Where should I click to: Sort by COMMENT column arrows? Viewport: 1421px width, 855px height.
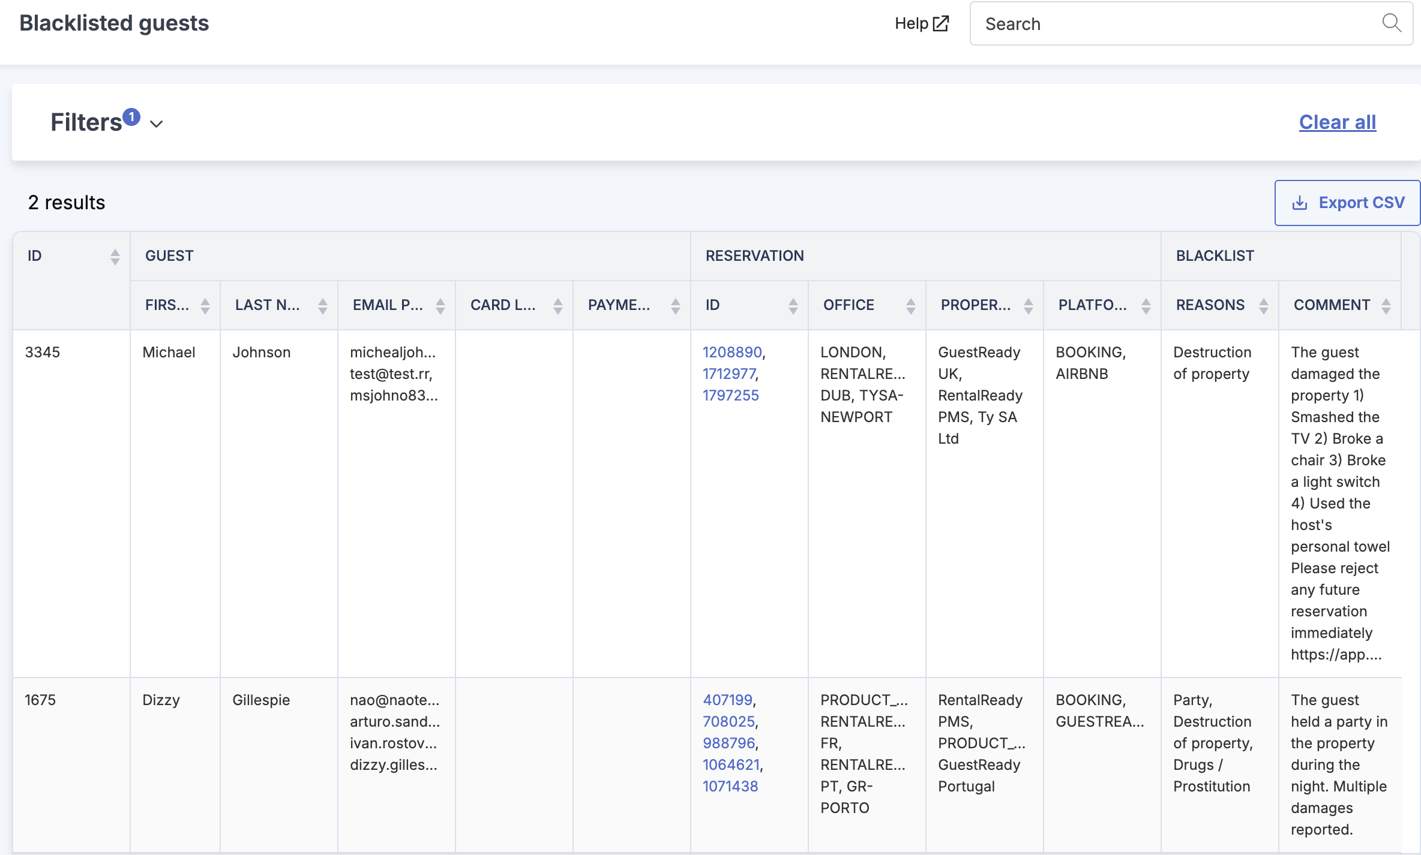tap(1386, 306)
